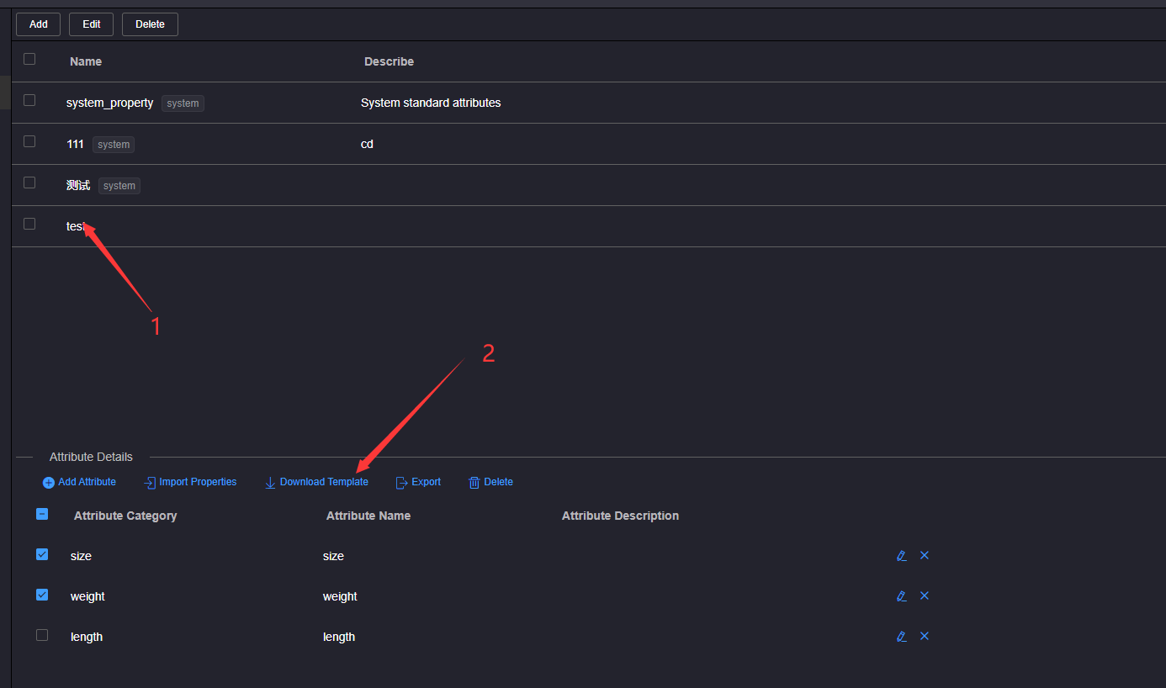This screenshot has height=688, width=1166.
Task: Click the system tag beside 111
Action: 114,145
